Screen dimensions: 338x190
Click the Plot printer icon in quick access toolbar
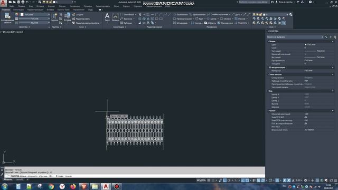(23, 2)
